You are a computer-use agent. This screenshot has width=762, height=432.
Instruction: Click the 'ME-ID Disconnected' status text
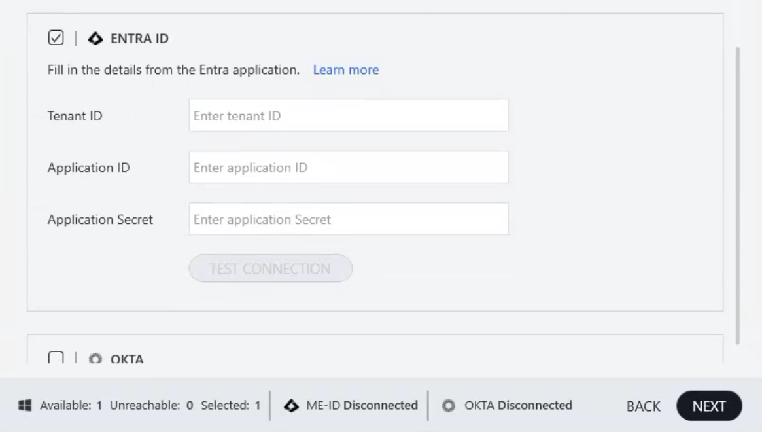362,405
